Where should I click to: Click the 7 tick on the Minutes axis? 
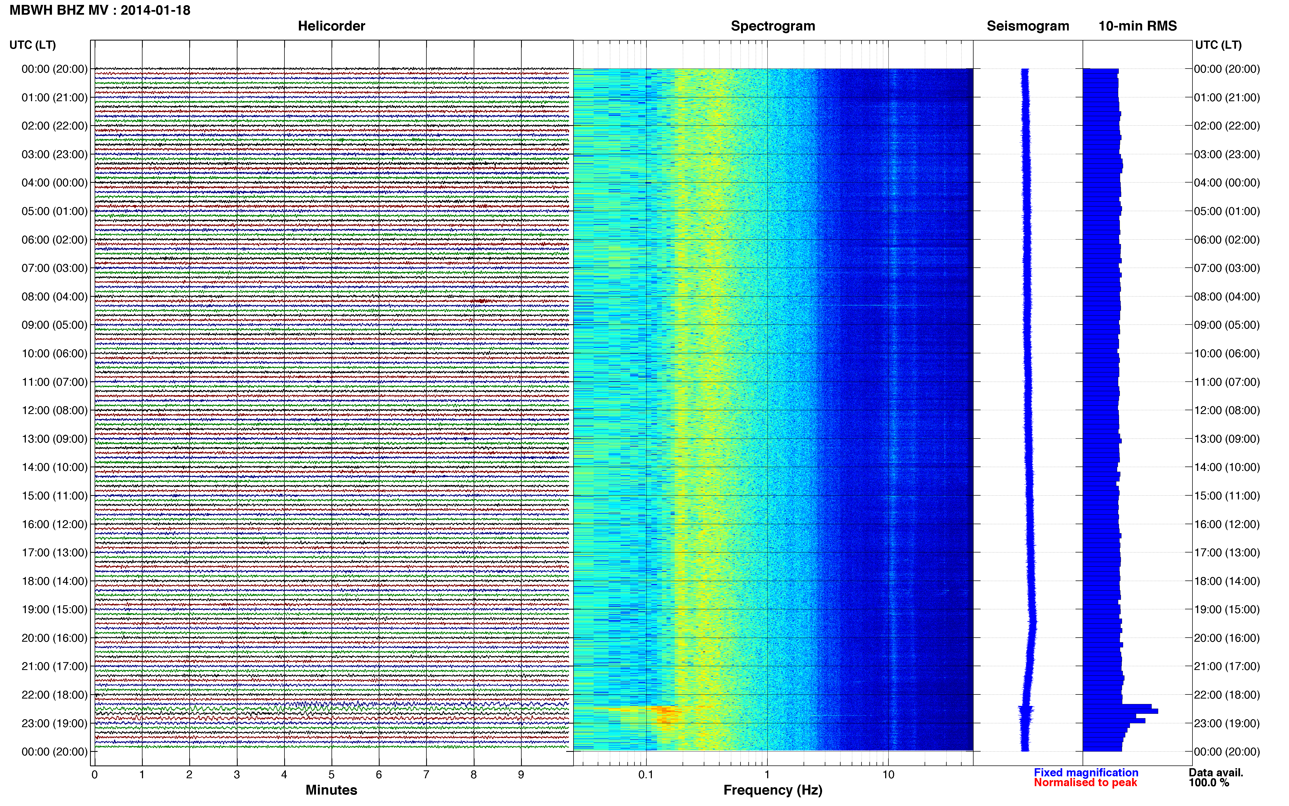[426, 774]
